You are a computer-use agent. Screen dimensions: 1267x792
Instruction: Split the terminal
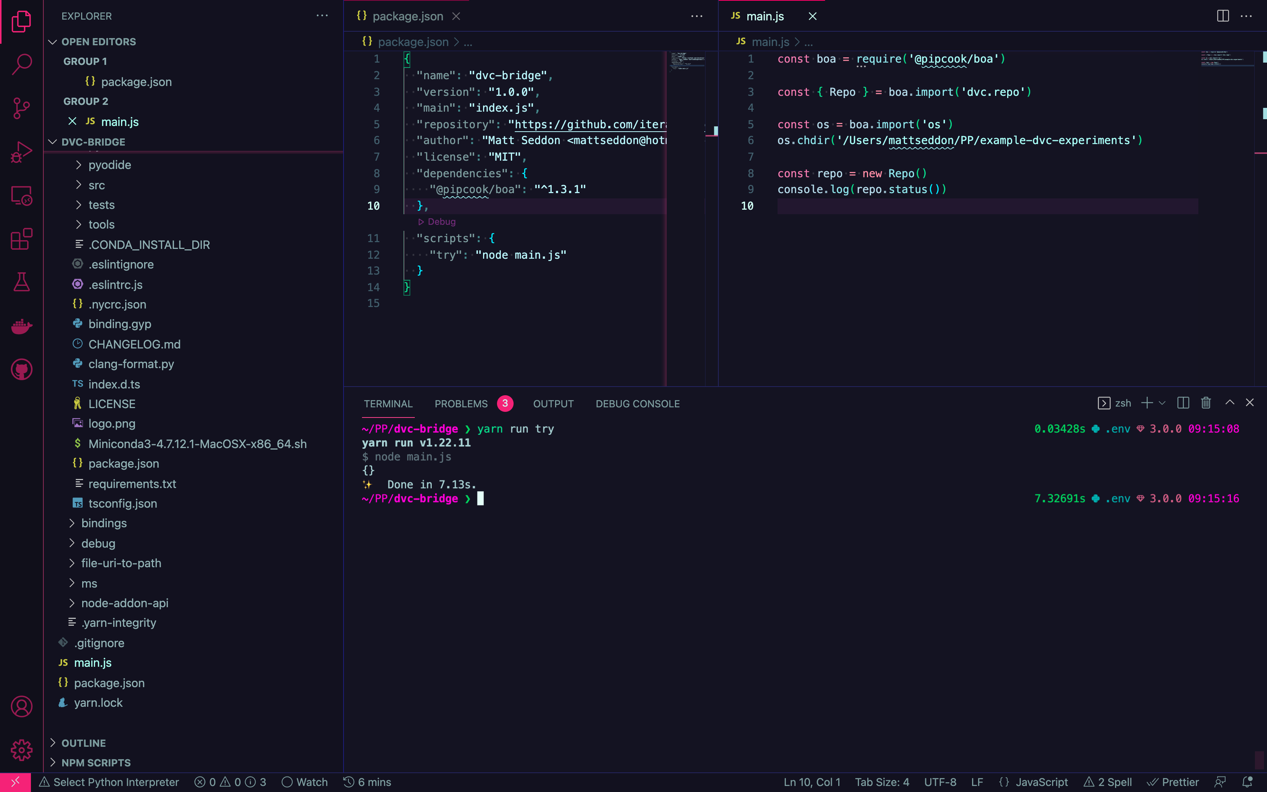[1183, 402]
